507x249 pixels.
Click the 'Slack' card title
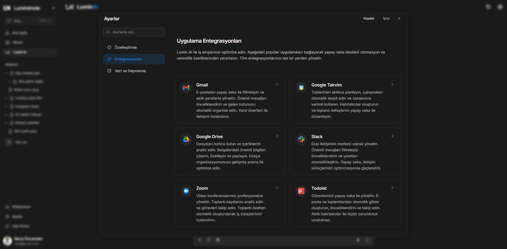pyautogui.click(x=317, y=136)
